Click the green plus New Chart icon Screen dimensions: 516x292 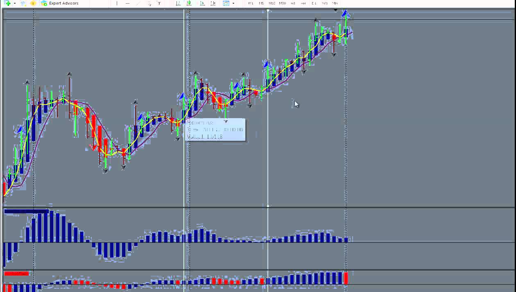7,3
